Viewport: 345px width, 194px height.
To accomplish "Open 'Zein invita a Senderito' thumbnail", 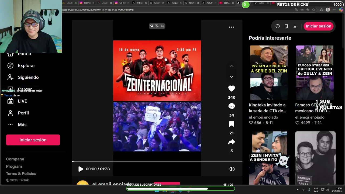I will (270, 158).
